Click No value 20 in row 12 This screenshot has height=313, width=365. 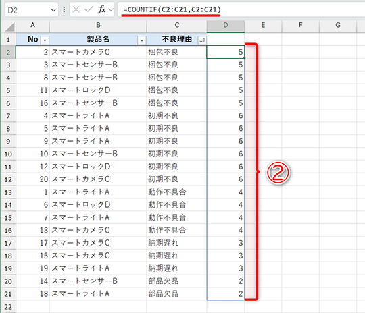coord(44,179)
